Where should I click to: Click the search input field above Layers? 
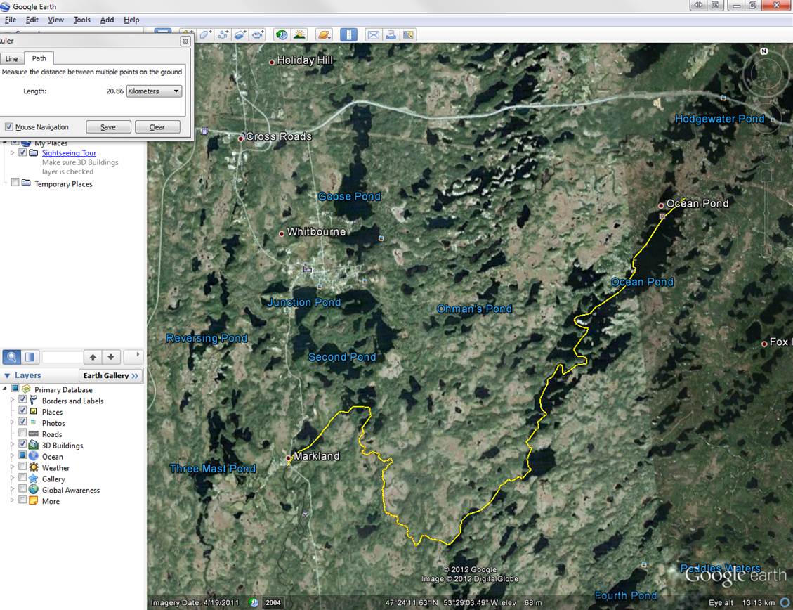pyautogui.click(x=63, y=356)
